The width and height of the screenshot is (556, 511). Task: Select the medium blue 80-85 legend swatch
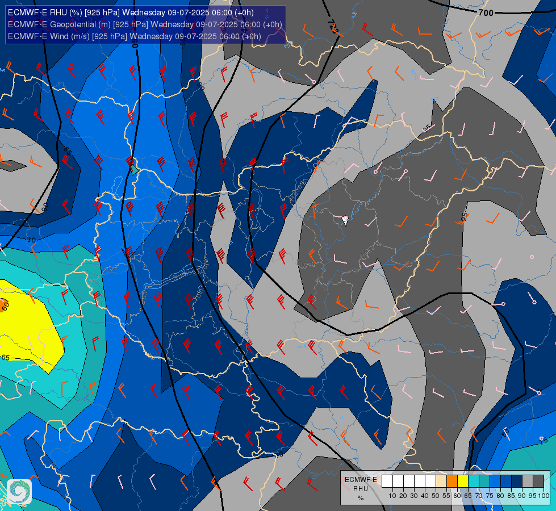[x=506, y=481]
